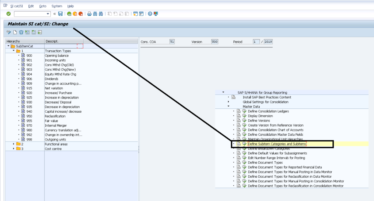
Task: Select Edit Number Range Intervals for Posting
Action: [276, 158]
